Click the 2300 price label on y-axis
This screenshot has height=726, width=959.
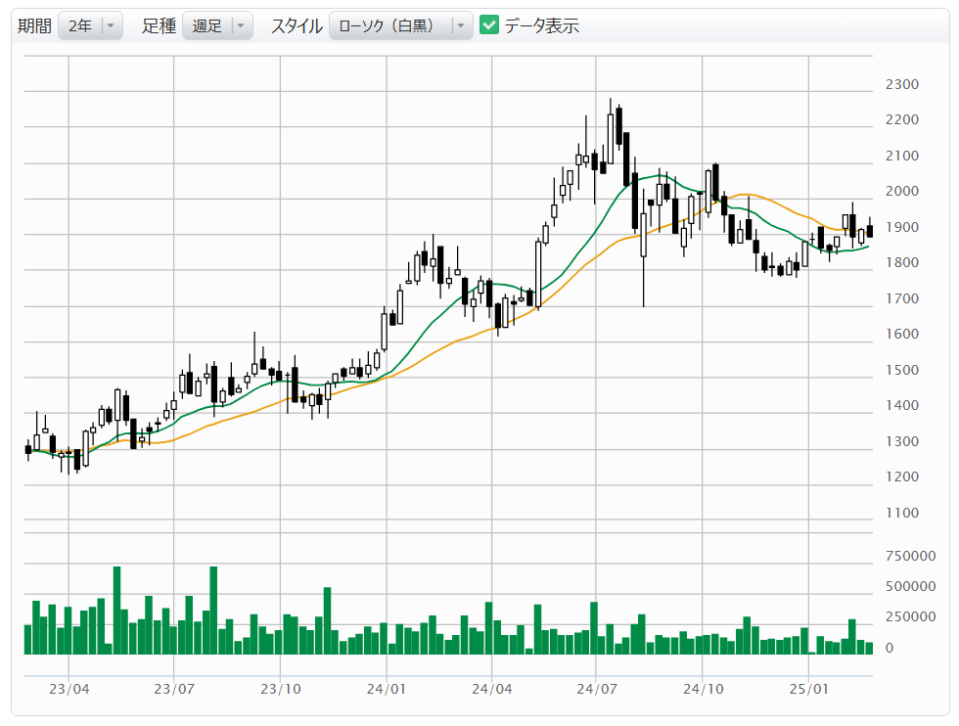pyautogui.click(x=900, y=85)
